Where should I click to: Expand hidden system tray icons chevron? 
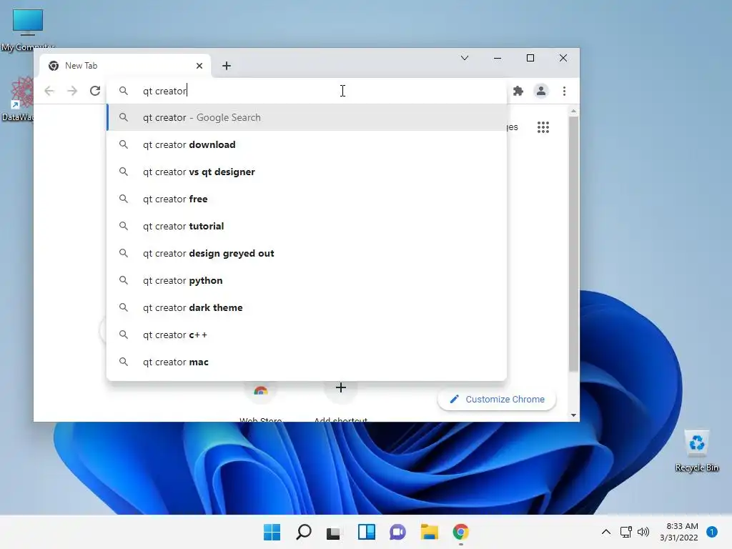[x=606, y=532]
